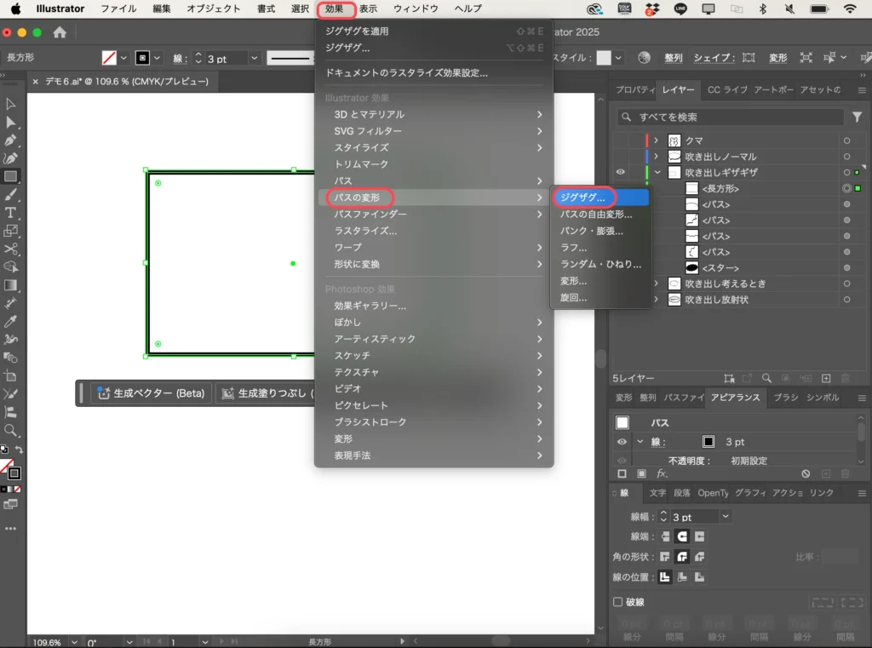Viewport: 872px width, 648px height.
Task: Pick the Eyedropper tool
Action: pyautogui.click(x=11, y=321)
